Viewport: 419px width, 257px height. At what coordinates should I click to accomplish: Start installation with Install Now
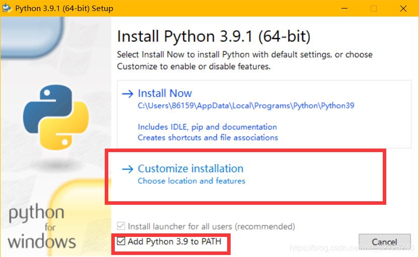(165, 93)
